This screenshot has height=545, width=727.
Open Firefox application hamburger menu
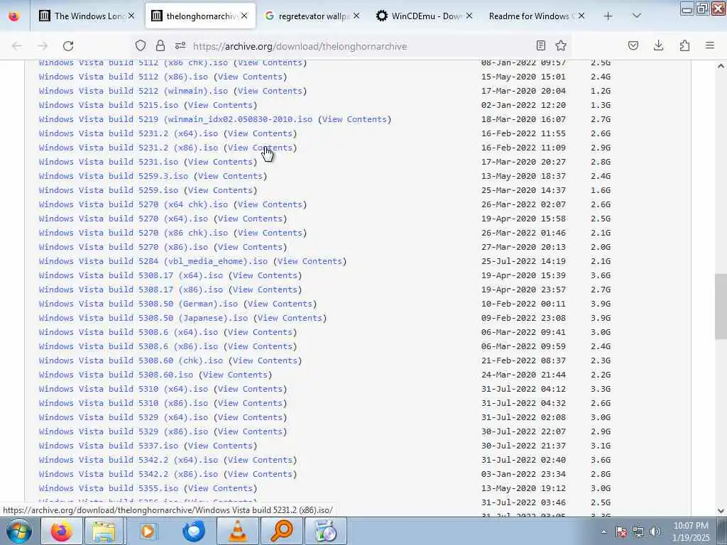click(x=710, y=45)
